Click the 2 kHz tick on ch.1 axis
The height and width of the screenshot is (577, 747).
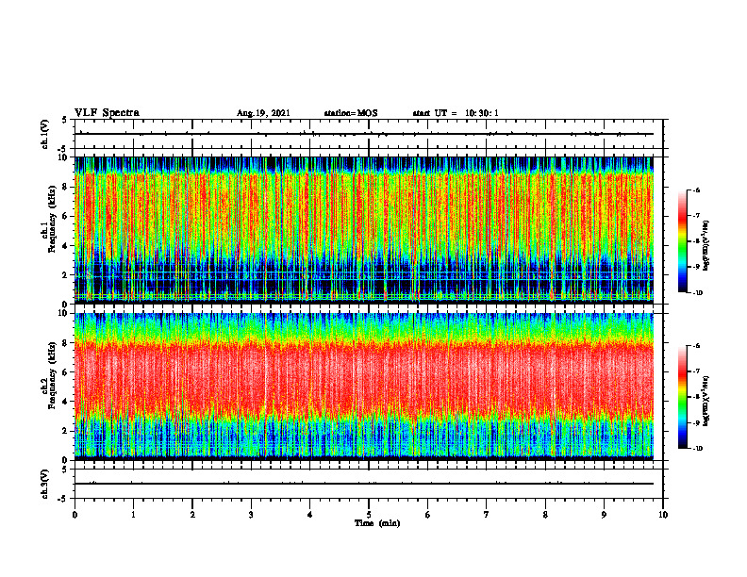click(66, 275)
